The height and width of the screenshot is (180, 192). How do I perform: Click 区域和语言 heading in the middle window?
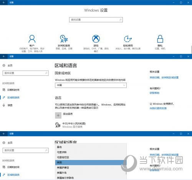click(66, 65)
